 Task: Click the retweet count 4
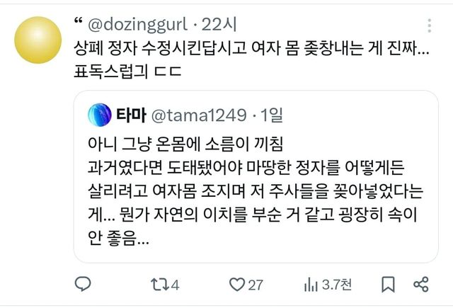[x=175, y=285]
